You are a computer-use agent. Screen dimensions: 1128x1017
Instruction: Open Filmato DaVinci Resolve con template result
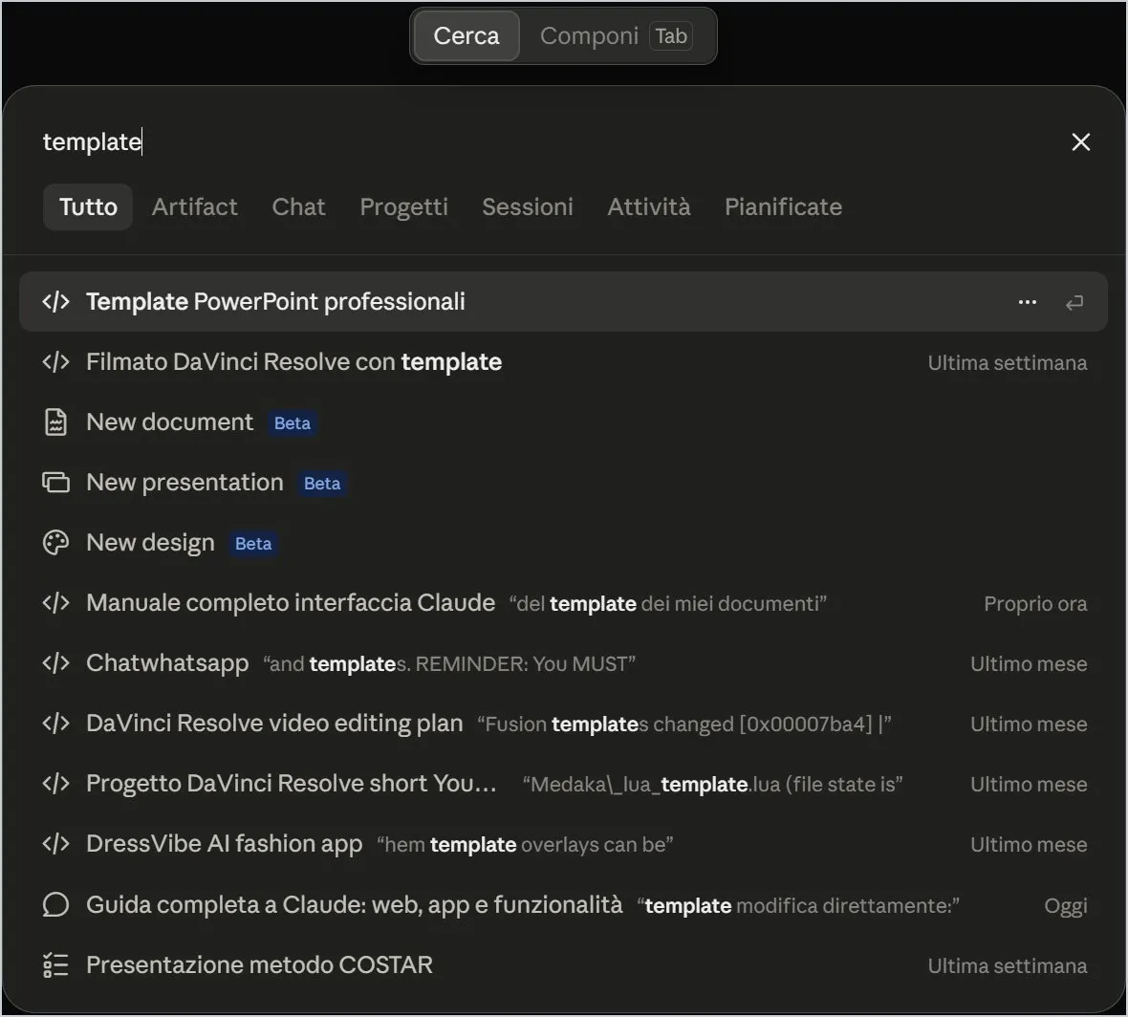[563, 361]
